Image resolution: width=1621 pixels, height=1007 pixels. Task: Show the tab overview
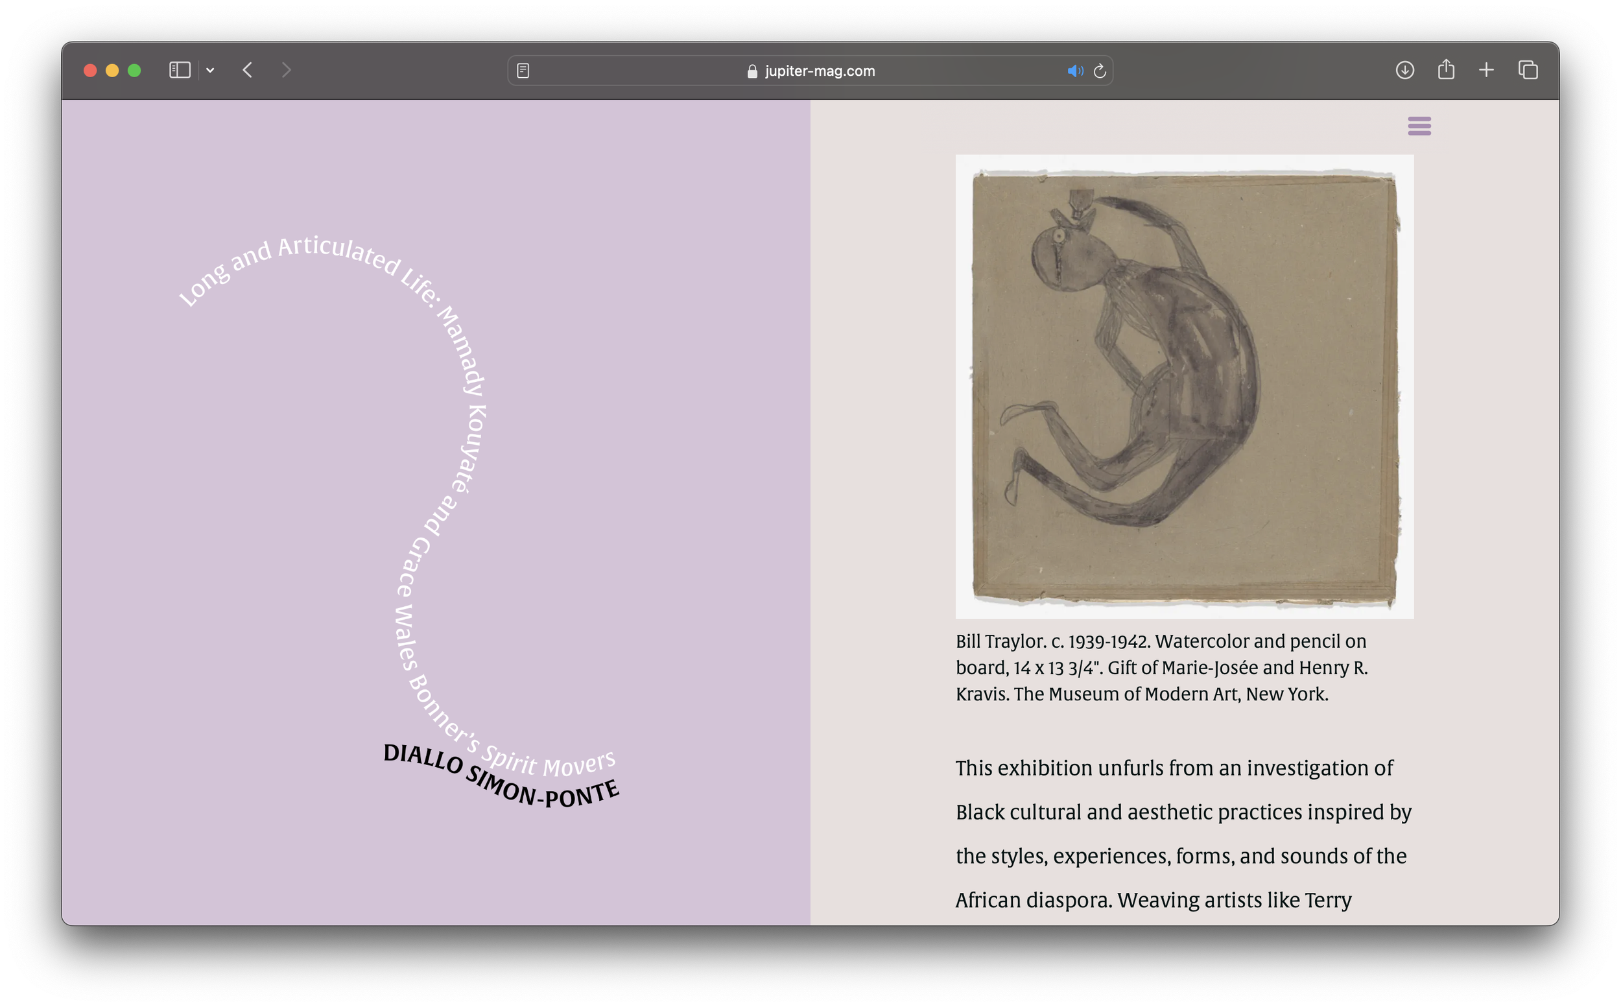coord(1528,70)
